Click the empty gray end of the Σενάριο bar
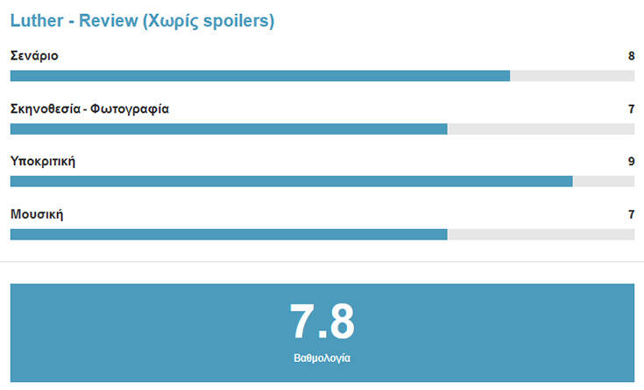 tap(572, 76)
